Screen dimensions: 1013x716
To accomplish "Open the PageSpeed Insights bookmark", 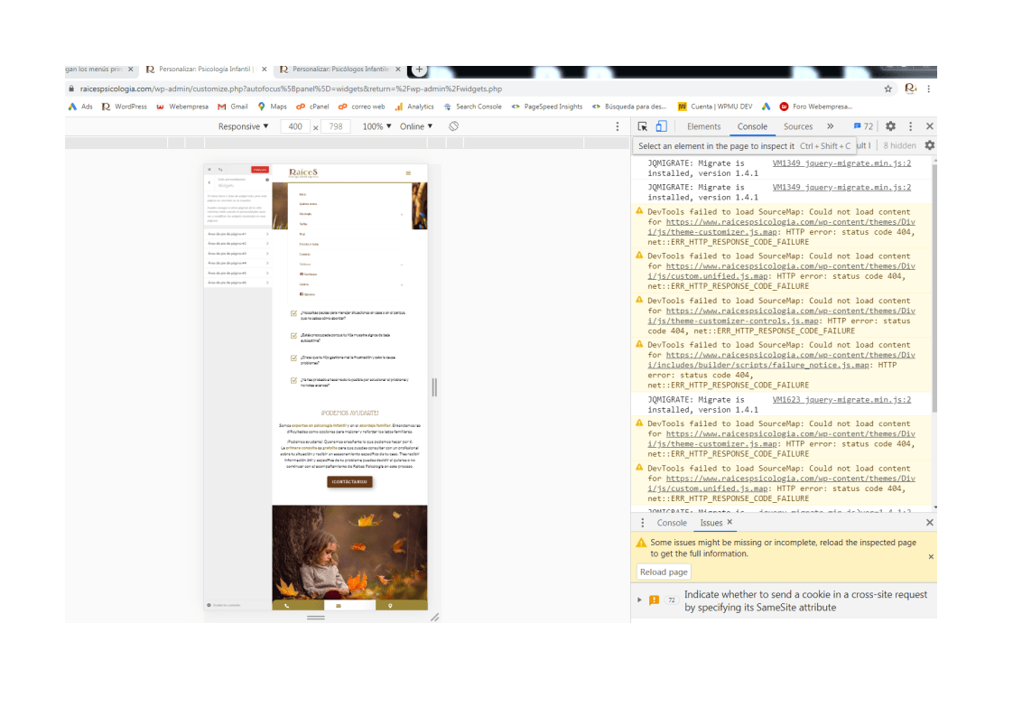I will 547,107.
